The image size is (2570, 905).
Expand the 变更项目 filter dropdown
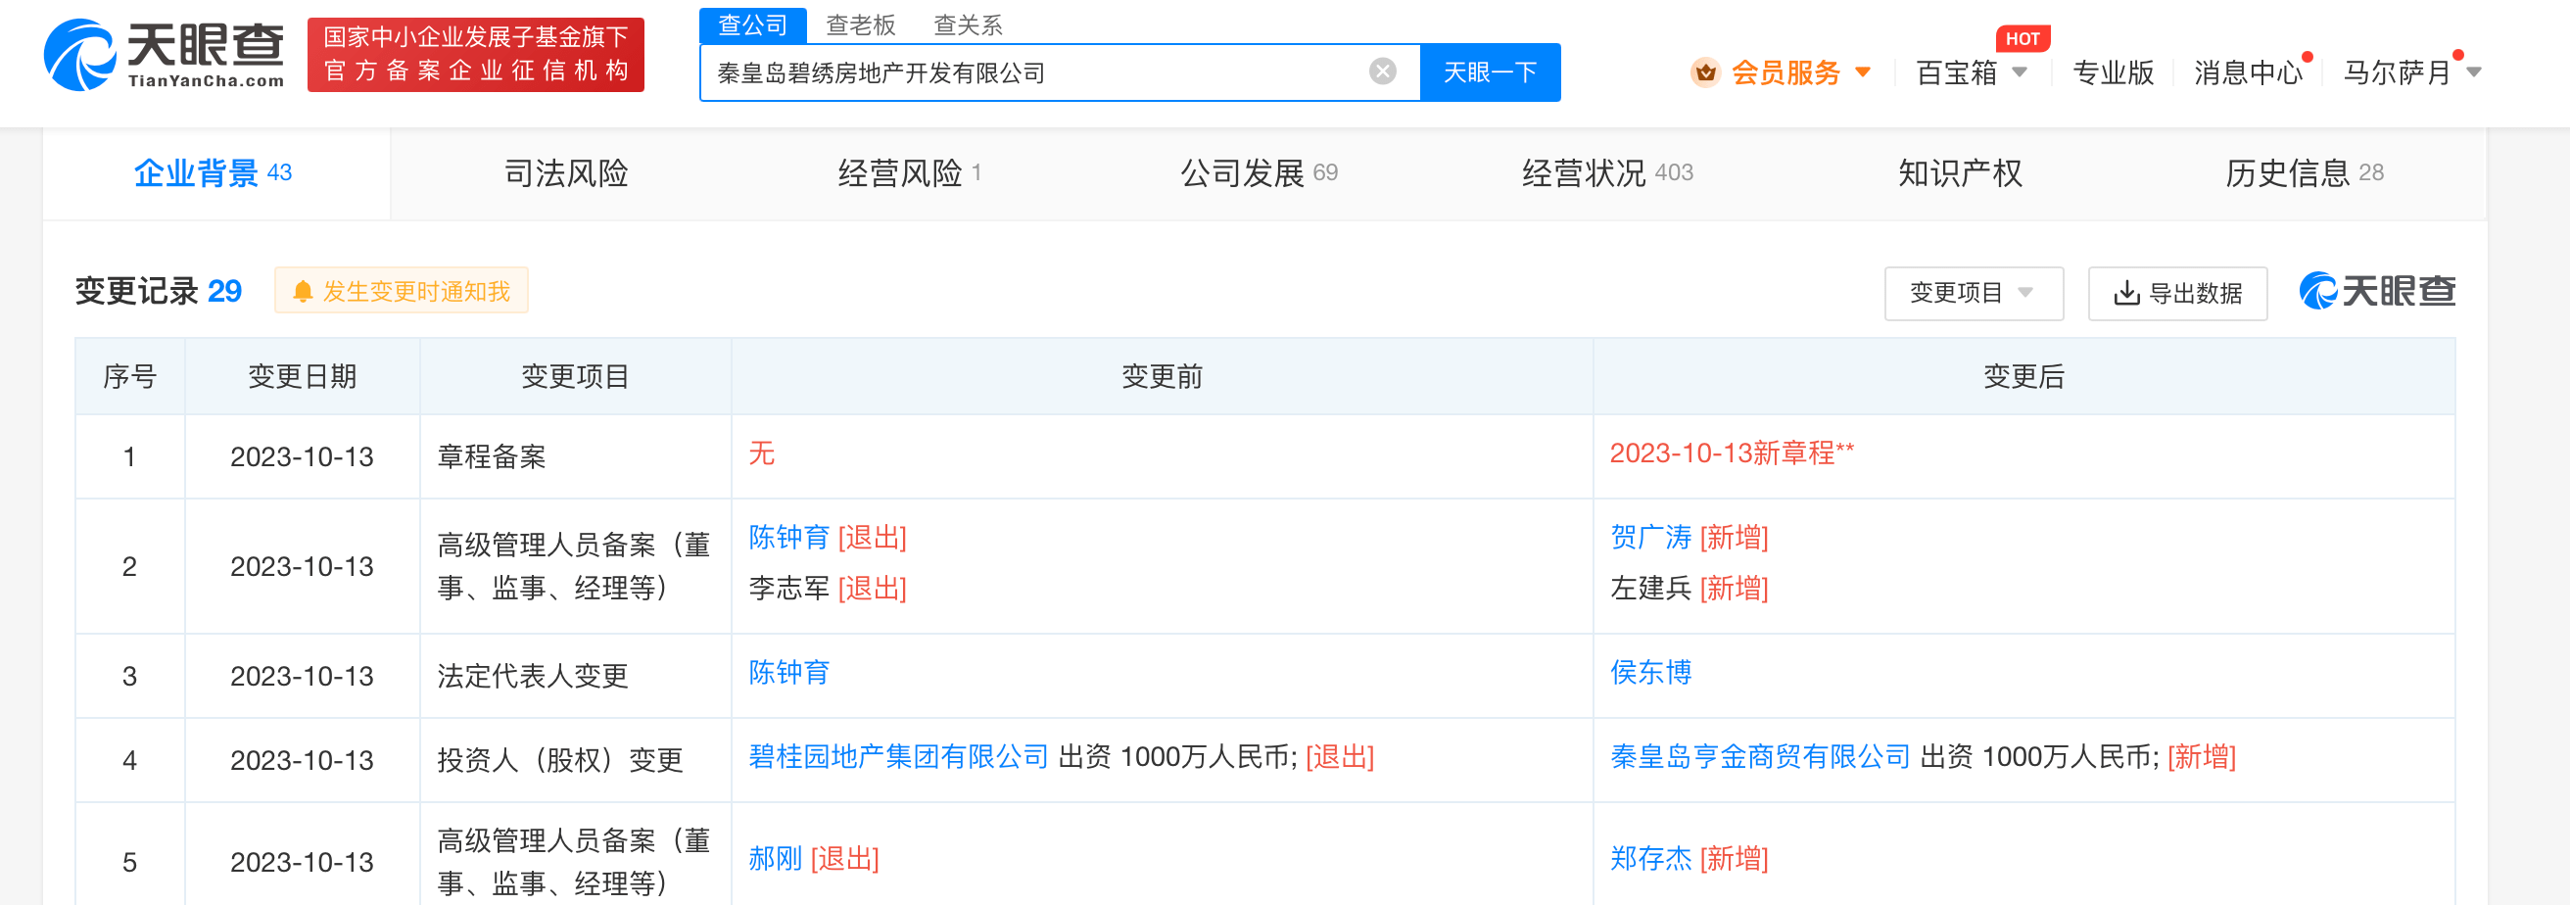coord(1973,294)
